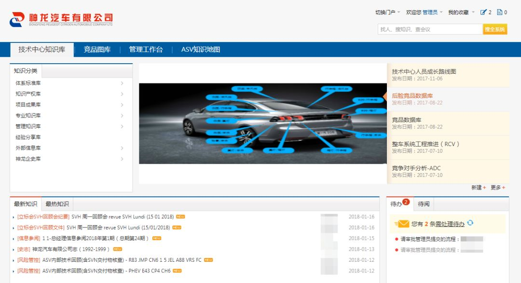Viewport: 521px width, 283px height.
Task: Select the 最新知识 tab
Action: 26,204
